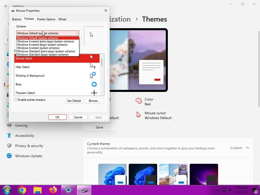Click the Mouse Properties title icon

tap(13, 11)
